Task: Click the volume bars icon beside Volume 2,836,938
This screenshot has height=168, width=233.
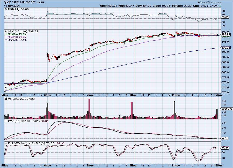Action: click(6, 99)
